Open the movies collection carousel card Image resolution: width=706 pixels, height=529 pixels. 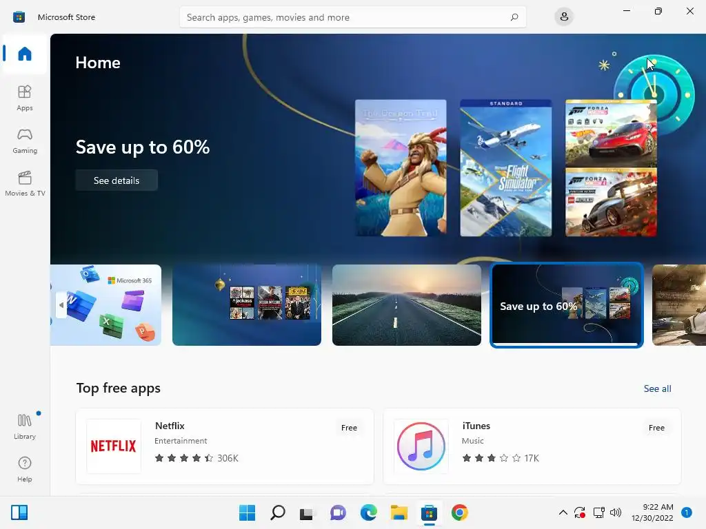(x=247, y=305)
